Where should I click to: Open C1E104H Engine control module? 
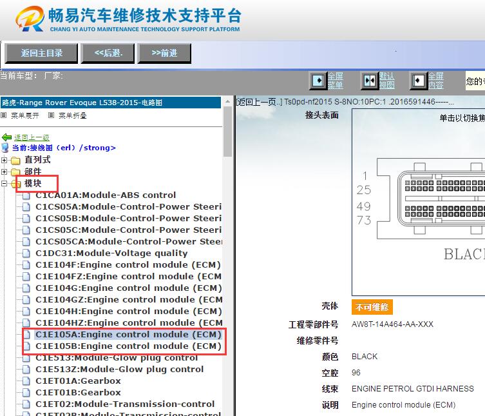(128, 312)
